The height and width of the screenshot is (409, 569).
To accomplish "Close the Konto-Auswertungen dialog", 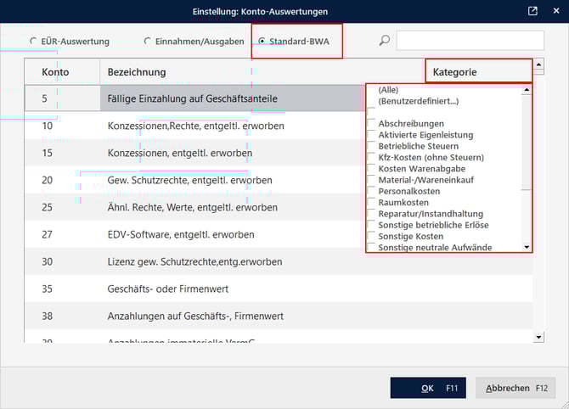I will (x=556, y=11).
